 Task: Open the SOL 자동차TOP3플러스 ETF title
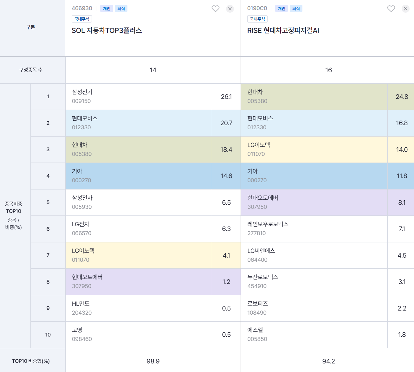coord(107,30)
